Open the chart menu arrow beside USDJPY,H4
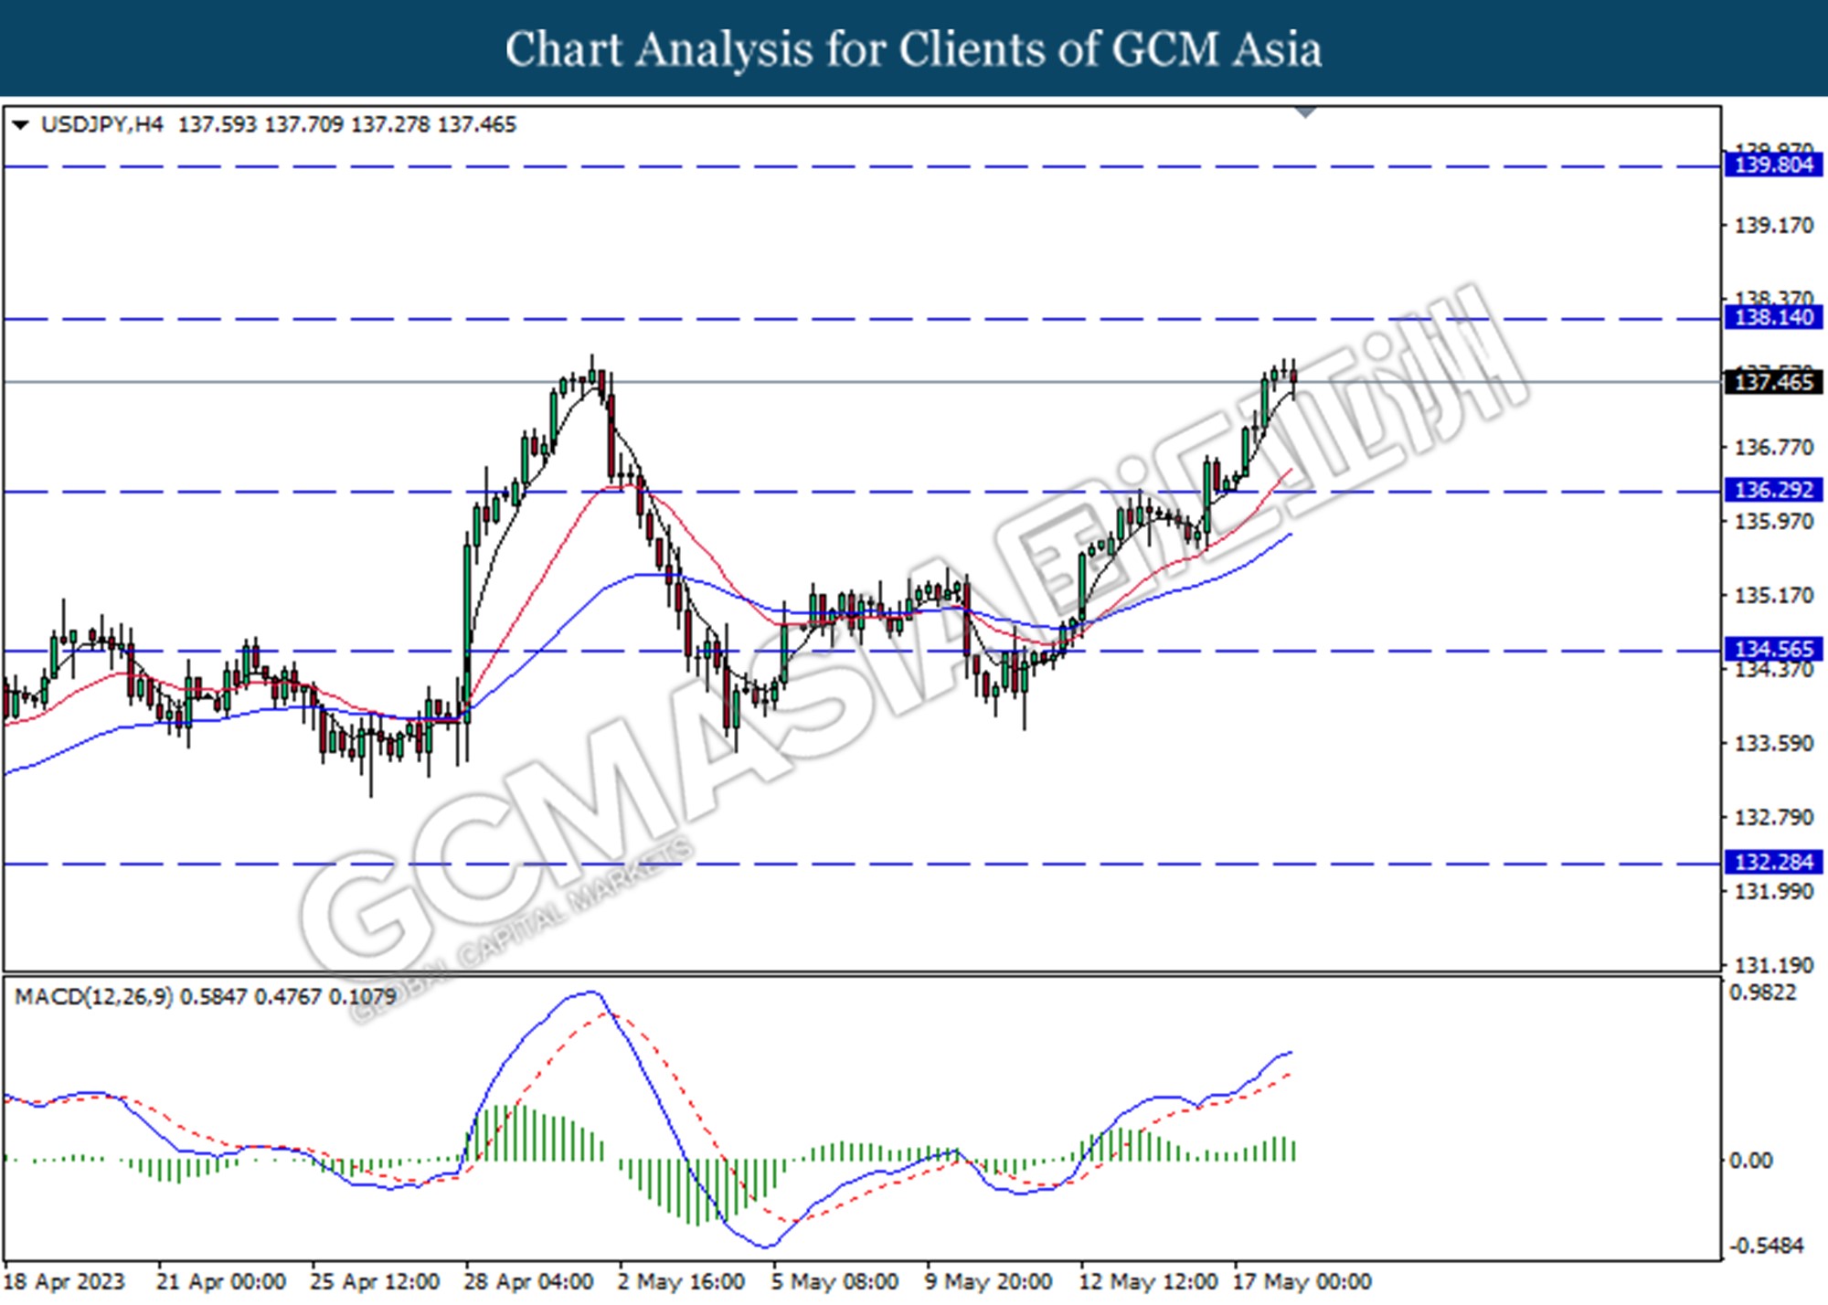The width and height of the screenshot is (1828, 1305). click(x=19, y=125)
